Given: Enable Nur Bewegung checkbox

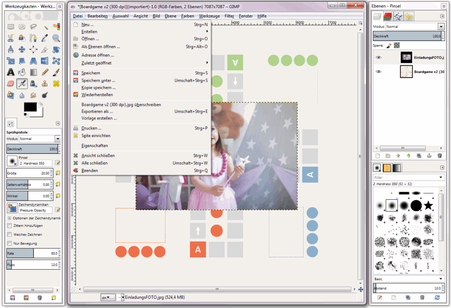Looking at the screenshot, I should [9, 244].
